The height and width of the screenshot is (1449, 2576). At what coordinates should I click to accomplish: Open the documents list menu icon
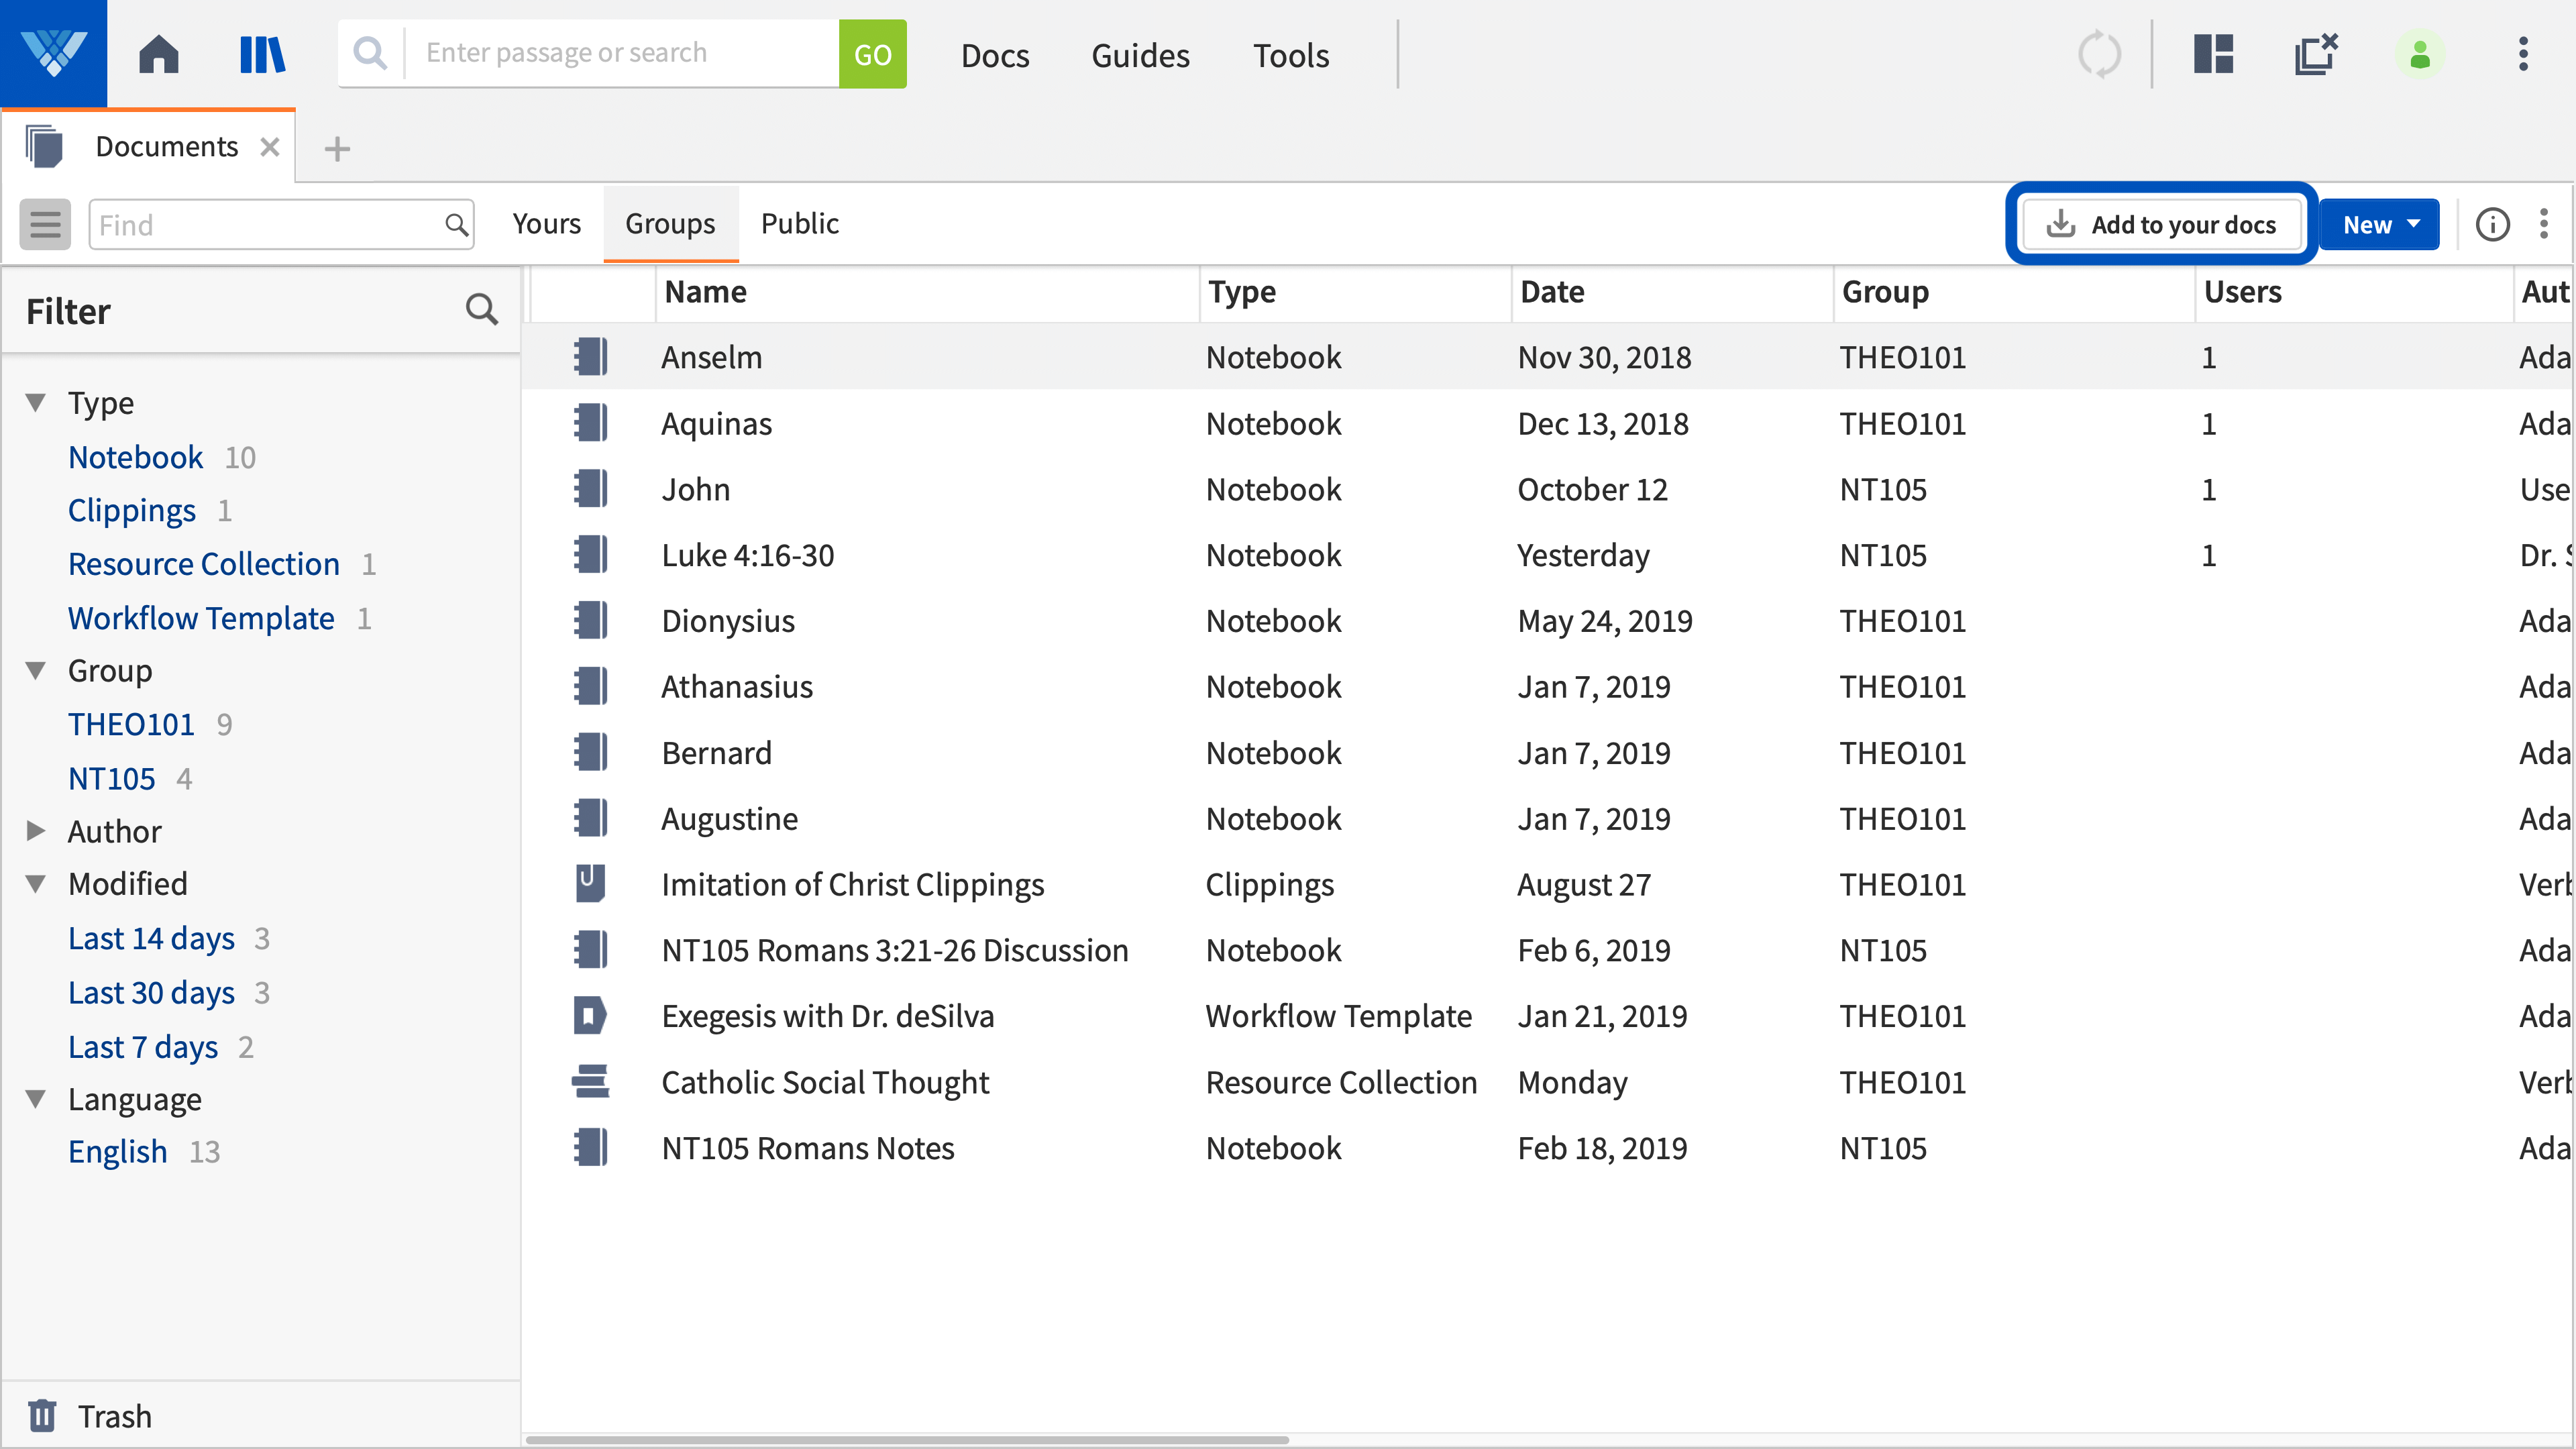(44, 224)
